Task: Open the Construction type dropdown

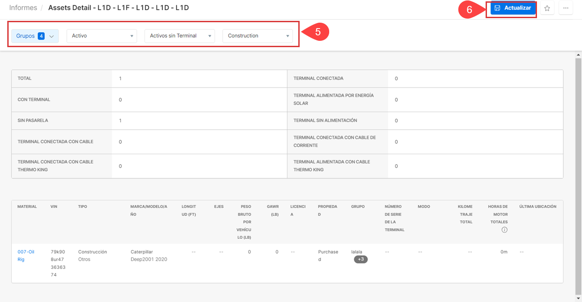Action: (257, 36)
